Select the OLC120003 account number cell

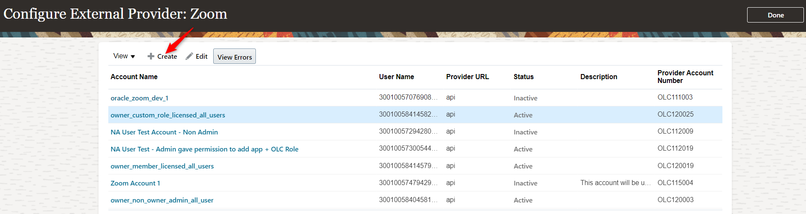(x=676, y=200)
